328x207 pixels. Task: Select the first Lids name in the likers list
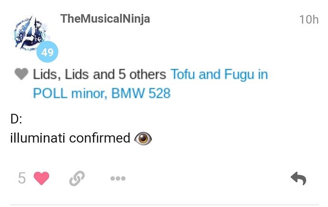pyautogui.click(x=46, y=75)
